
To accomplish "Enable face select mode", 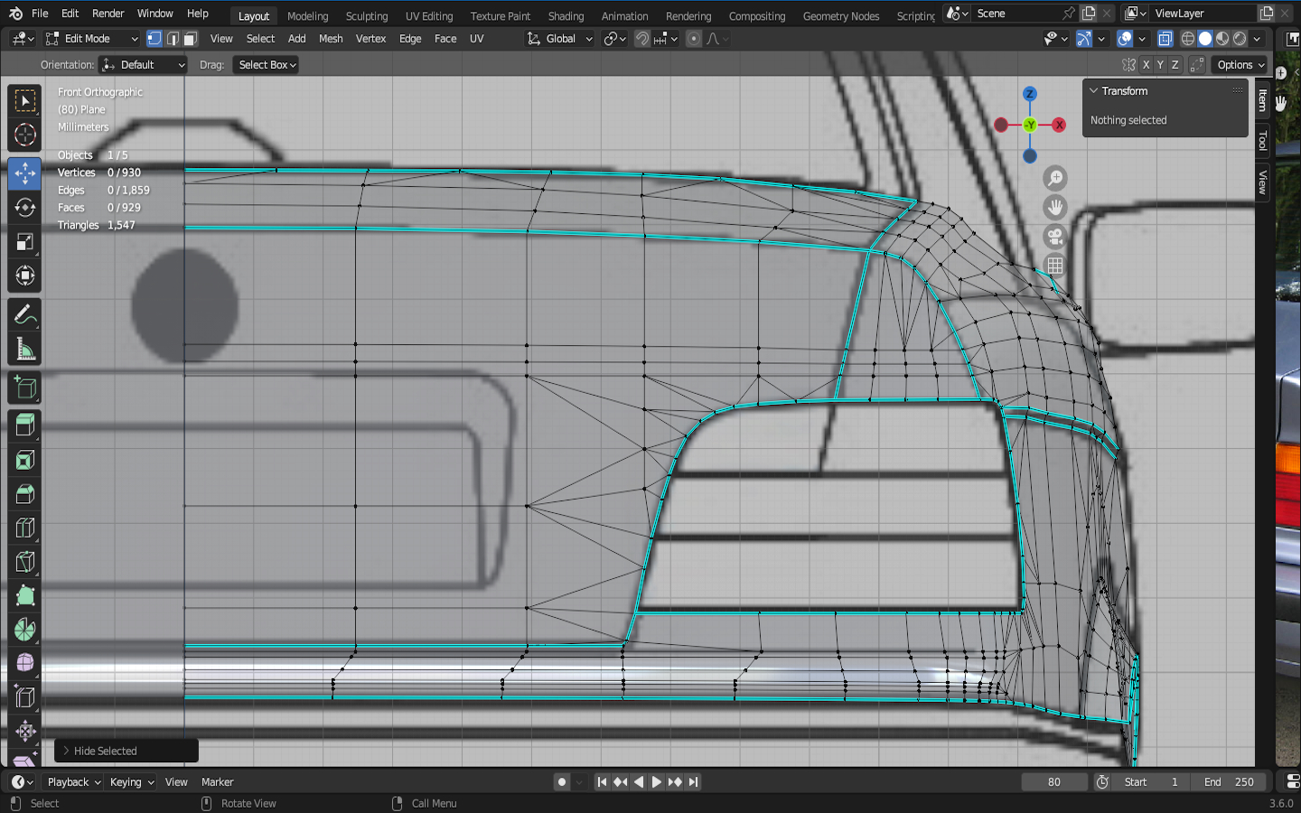I will [x=191, y=39].
